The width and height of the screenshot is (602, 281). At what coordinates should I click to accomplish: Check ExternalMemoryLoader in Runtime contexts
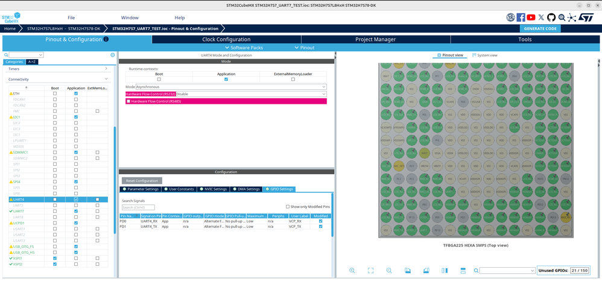pos(293,79)
